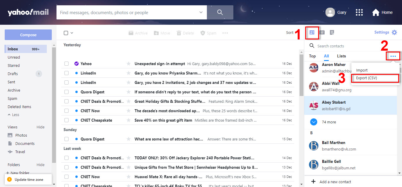Image resolution: width=402 pixels, height=187 pixels.
Task: Open the Spam folder link
Action: coord(12,98)
